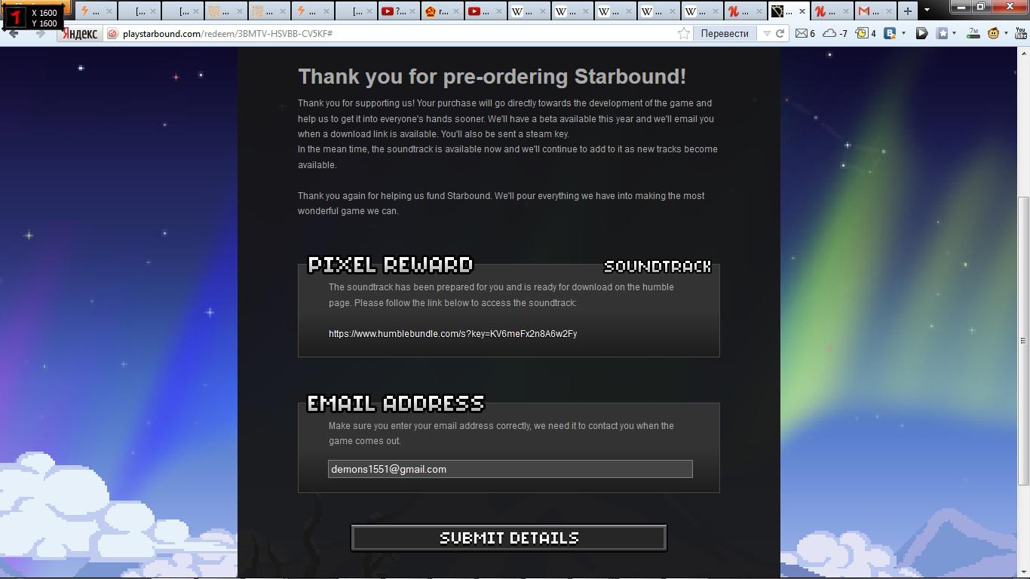1030x579 pixels.
Task: Click the smiley face toolbar icon
Action: [994, 33]
